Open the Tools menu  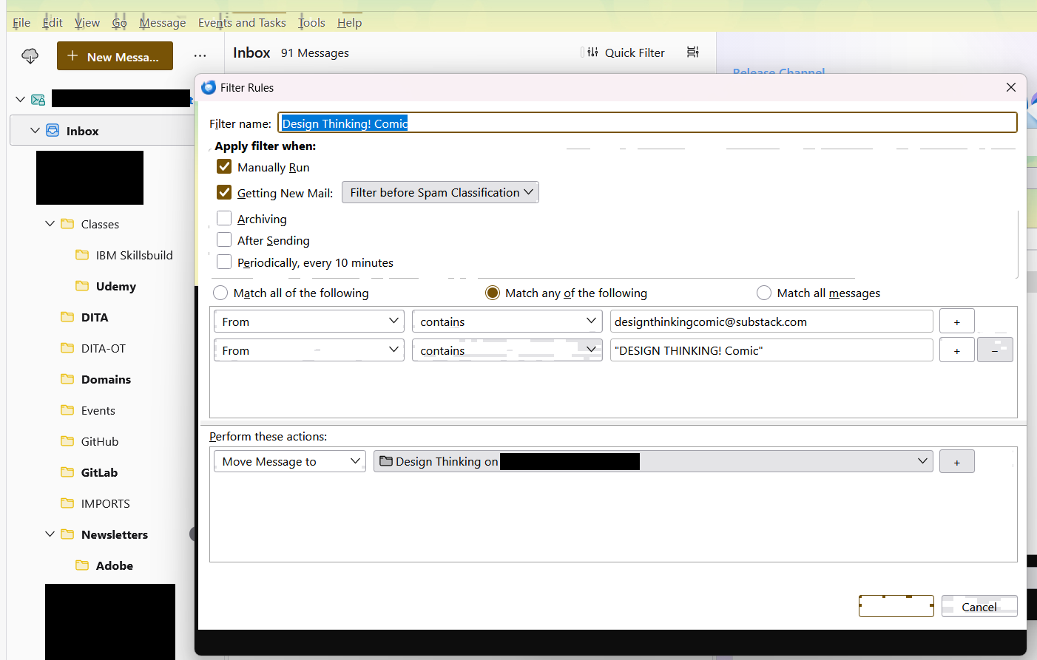(311, 22)
